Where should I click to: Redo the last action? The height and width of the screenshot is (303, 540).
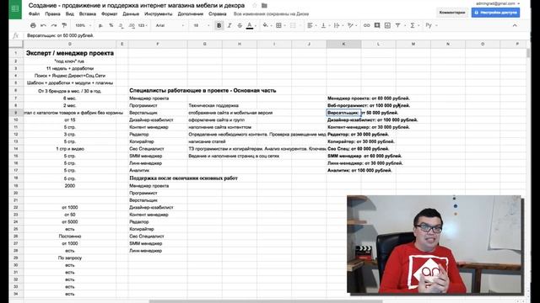54,25
